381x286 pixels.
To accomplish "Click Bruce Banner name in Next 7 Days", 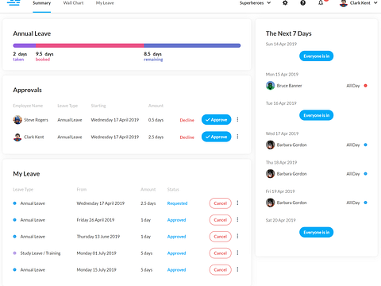I will [289, 86].
